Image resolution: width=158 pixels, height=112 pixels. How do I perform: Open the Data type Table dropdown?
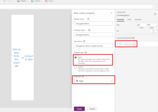93,81
